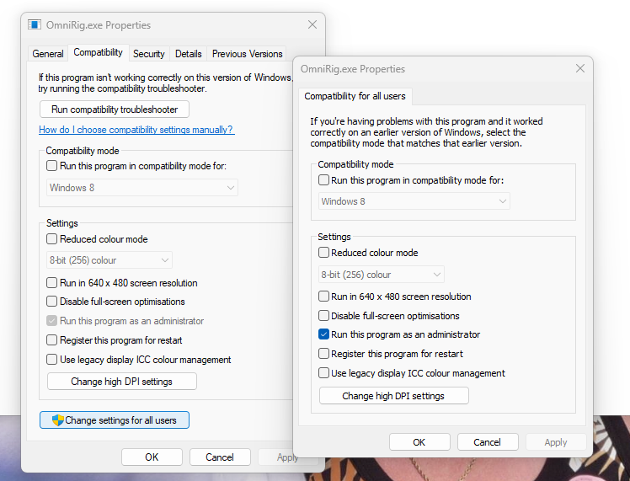The image size is (630, 481).
Task: Click OK in the all-users dialog
Action: click(x=419, y=442)
